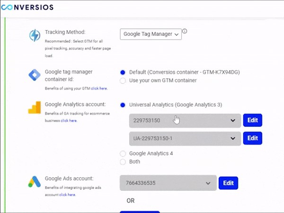Click the Google tag manager container id label
This screenshot has height=213, width=284.
[69, 75]
